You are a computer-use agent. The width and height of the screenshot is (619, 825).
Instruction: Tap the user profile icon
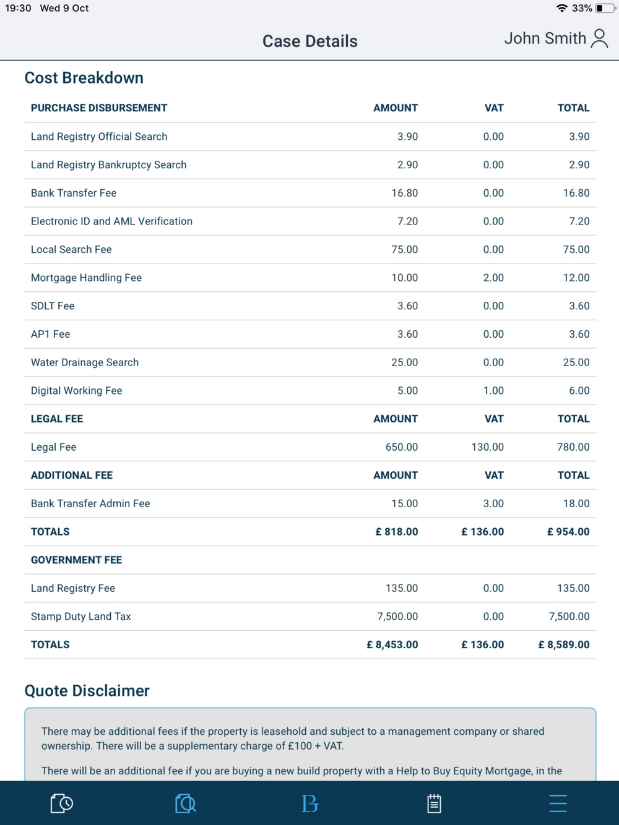599,39
